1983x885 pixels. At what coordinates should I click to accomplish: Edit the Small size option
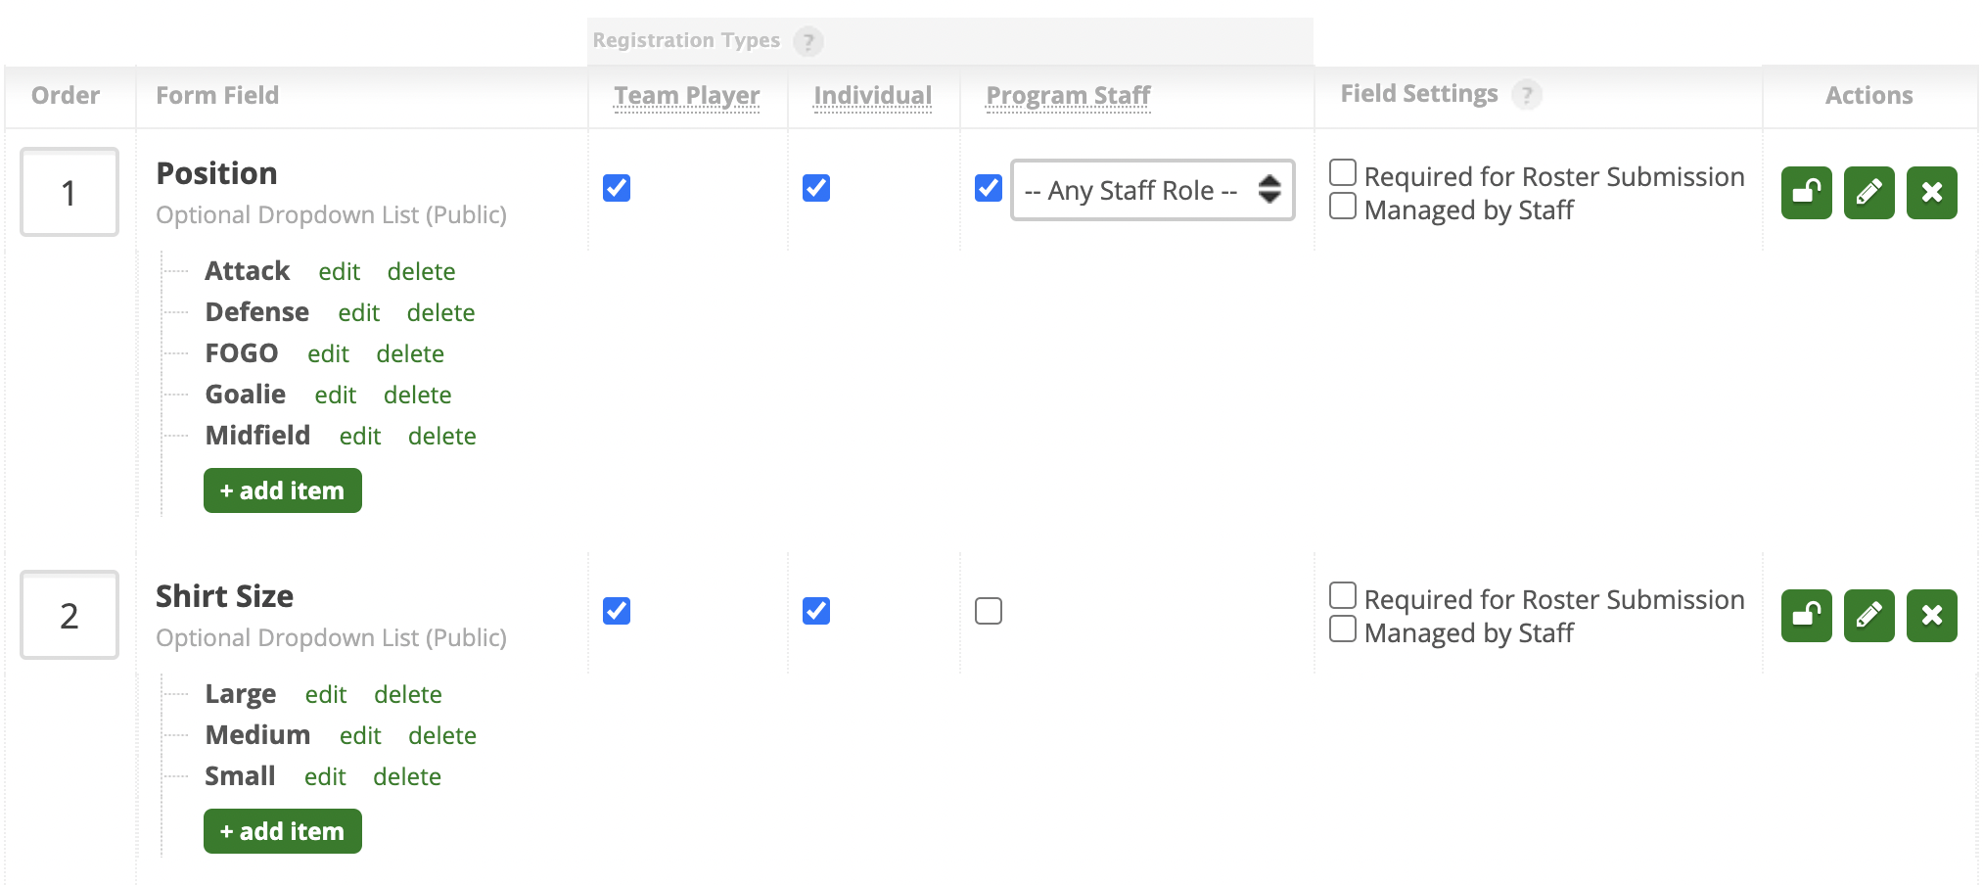tap(325, 777)
